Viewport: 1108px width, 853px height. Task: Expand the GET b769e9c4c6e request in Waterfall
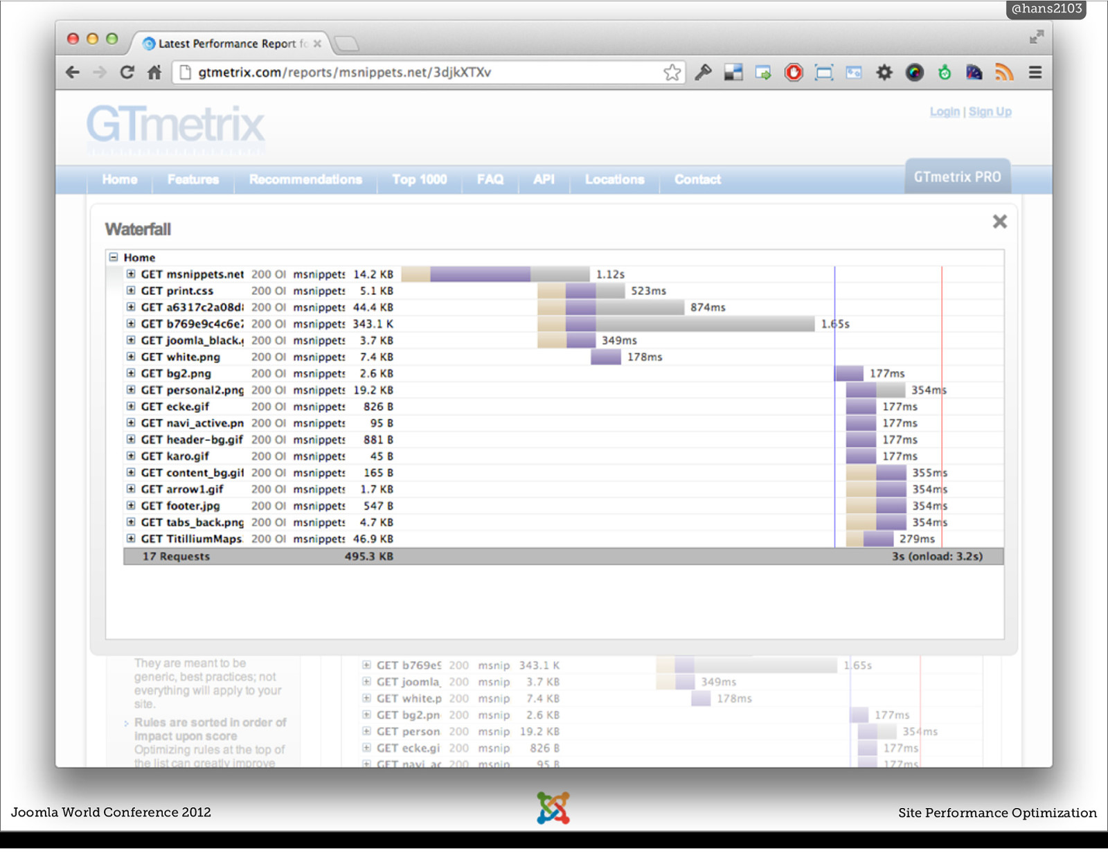131,323
